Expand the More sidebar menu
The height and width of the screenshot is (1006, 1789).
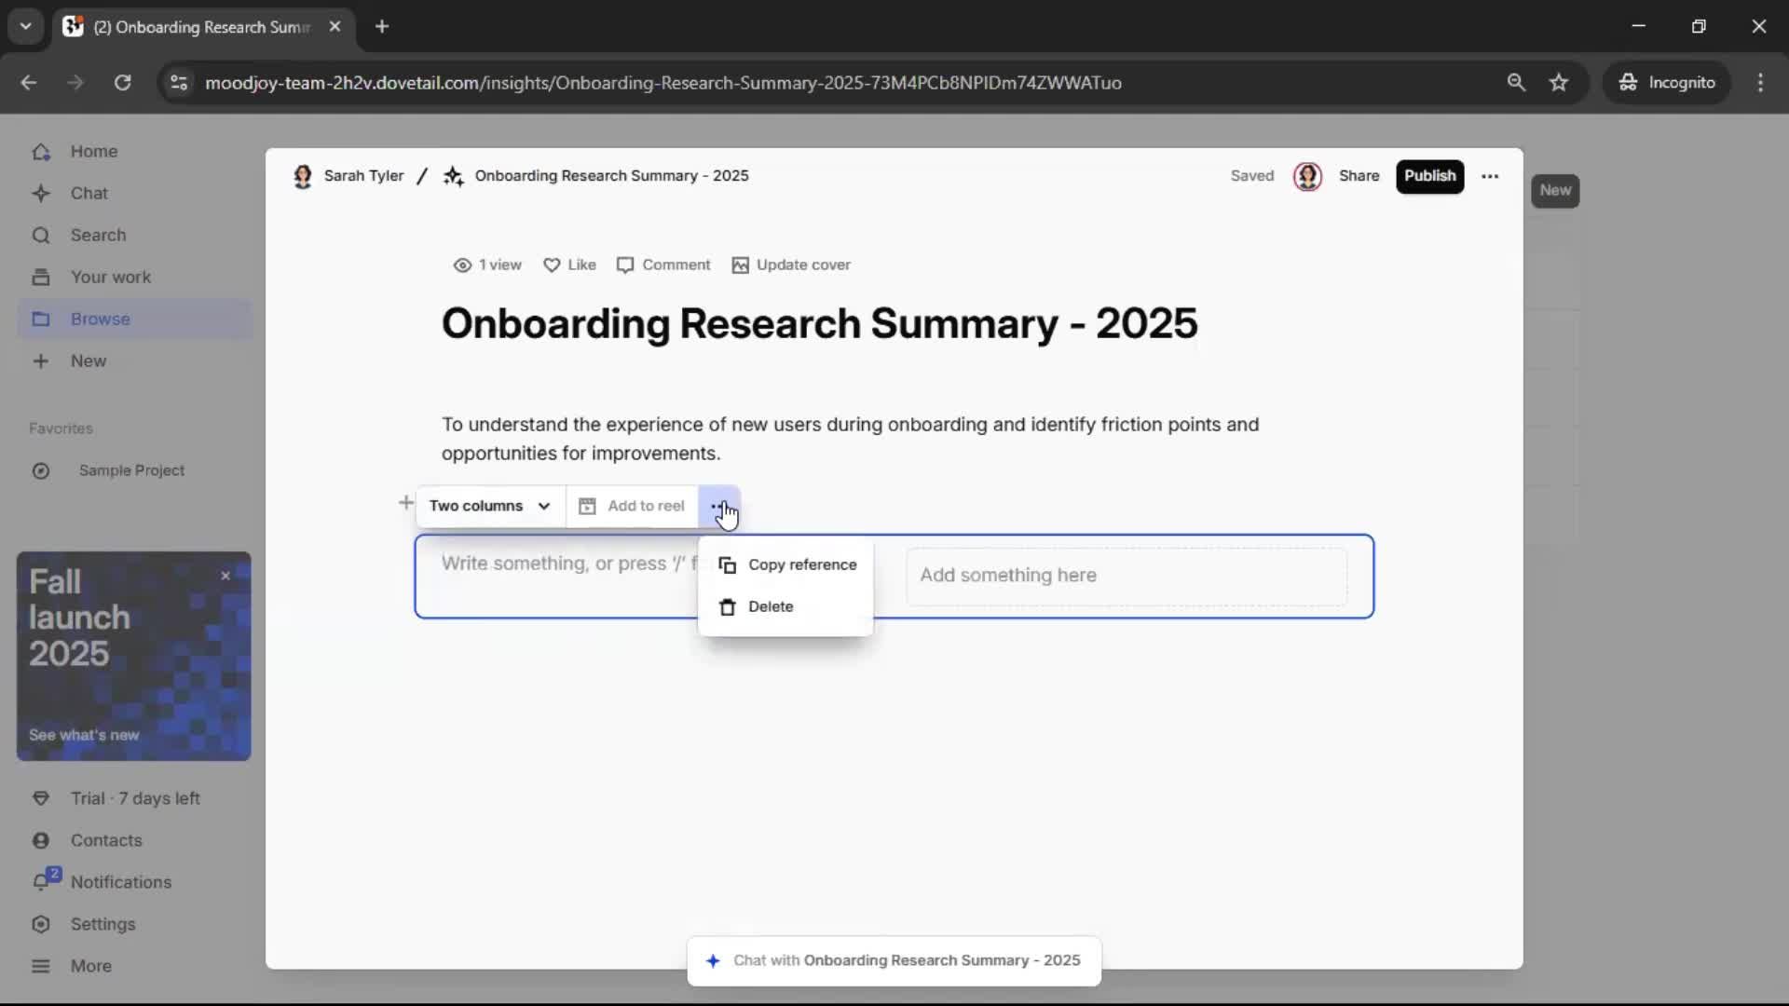tap(90, 966)
